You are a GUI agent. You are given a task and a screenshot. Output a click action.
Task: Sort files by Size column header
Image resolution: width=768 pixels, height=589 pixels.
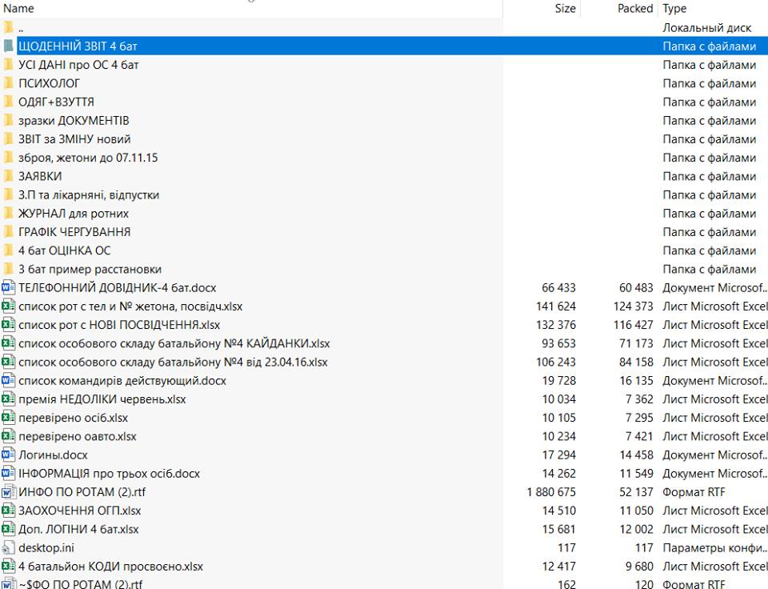pyautogui.click(x=565, y=8)
